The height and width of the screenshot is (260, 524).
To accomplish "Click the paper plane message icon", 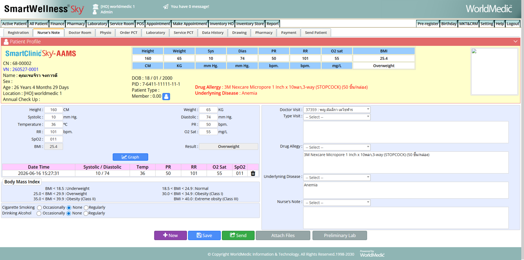I will click(x=165, y=7).
